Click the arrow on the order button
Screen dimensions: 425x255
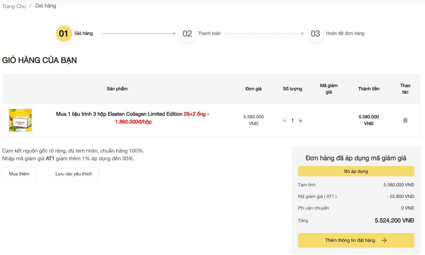click(384, 240)
